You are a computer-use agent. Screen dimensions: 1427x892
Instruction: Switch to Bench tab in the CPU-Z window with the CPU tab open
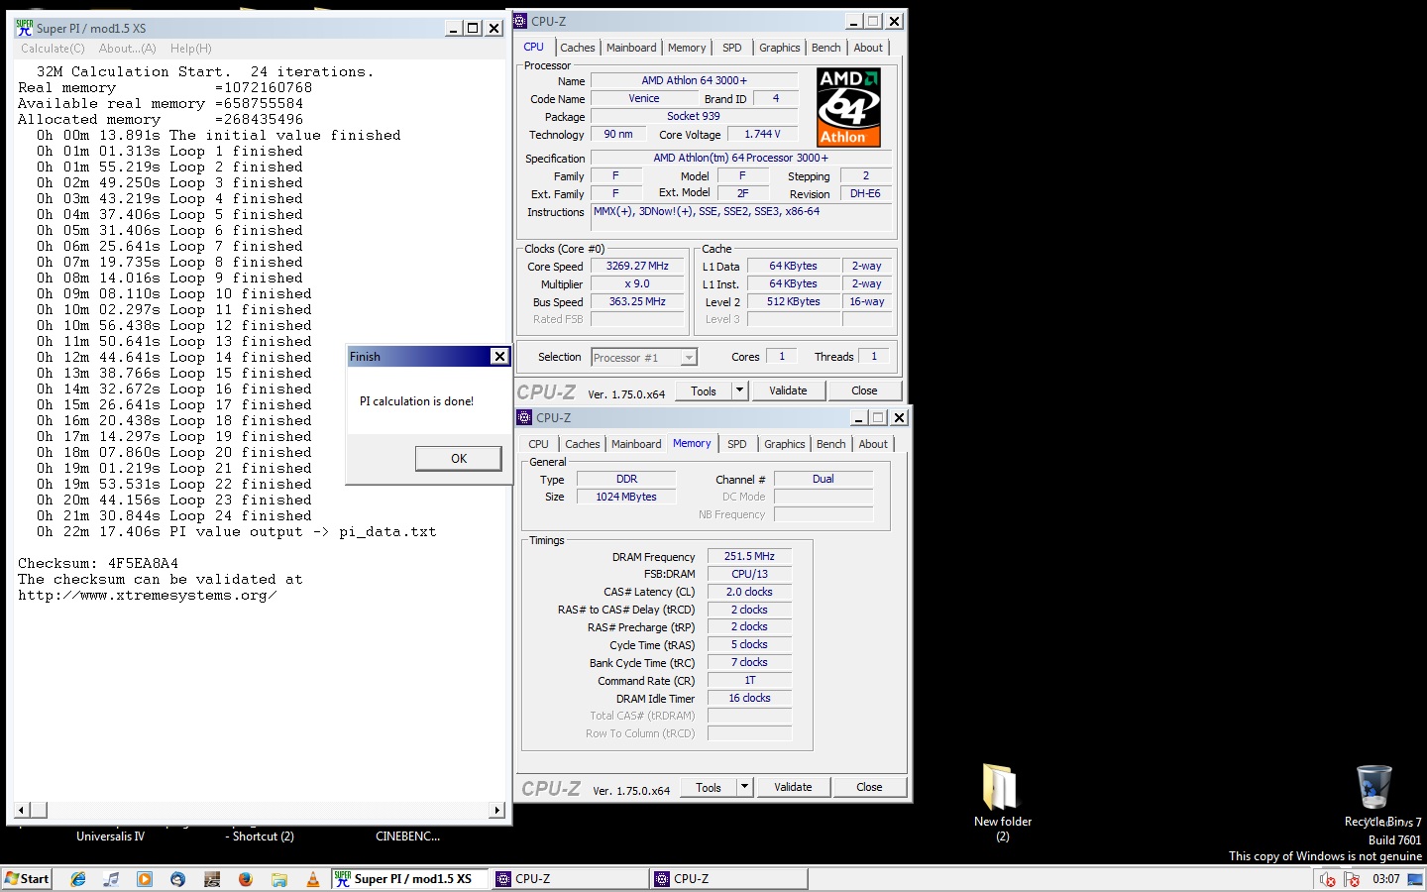(826, 48)
